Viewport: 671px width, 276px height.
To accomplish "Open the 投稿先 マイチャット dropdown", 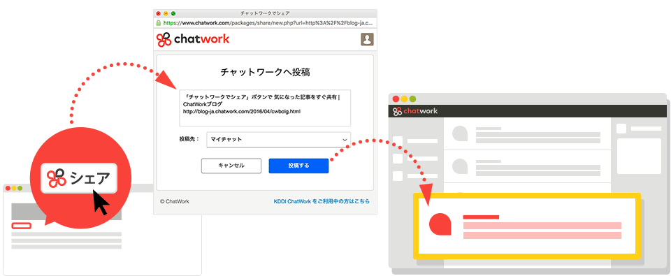I will click(x=279, y=140).
